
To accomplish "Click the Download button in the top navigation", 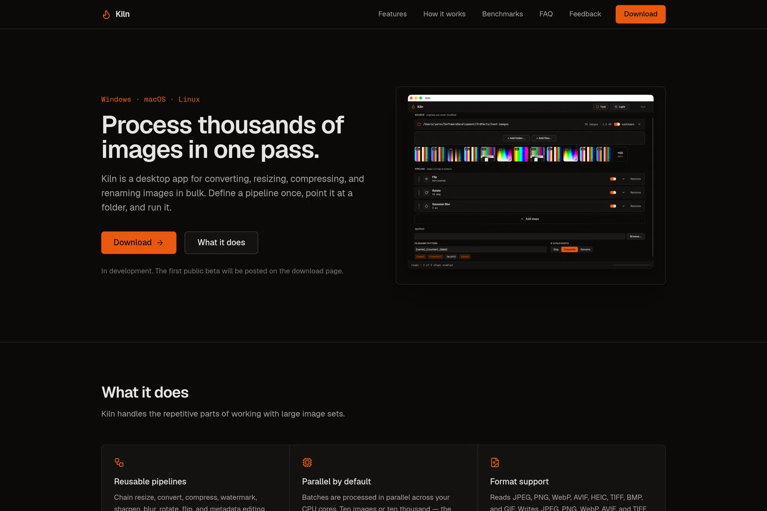I will pos(641,14).
